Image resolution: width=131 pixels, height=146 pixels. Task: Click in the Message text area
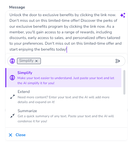(x=65, y=32)
